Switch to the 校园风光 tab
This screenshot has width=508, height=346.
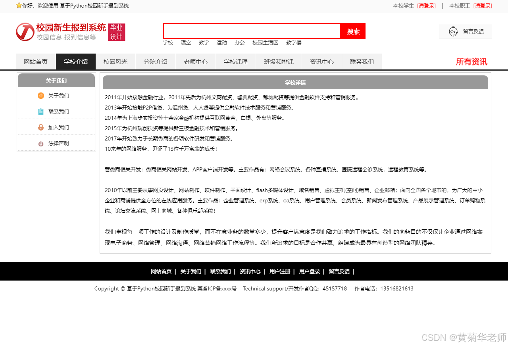pos(115,62)
